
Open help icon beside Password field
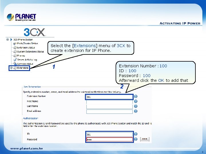136,139
